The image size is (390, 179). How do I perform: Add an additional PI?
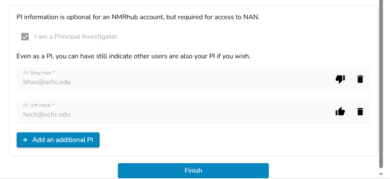tap(58, 140)
